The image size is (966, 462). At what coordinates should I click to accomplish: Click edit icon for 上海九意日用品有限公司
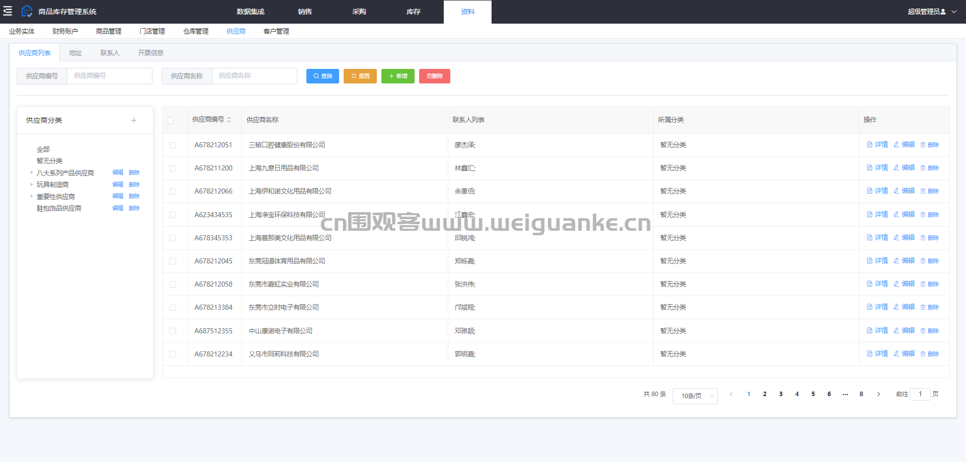pos(896,168)
